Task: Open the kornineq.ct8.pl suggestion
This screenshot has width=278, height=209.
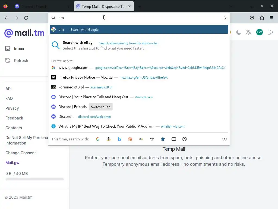Action: 139,87
